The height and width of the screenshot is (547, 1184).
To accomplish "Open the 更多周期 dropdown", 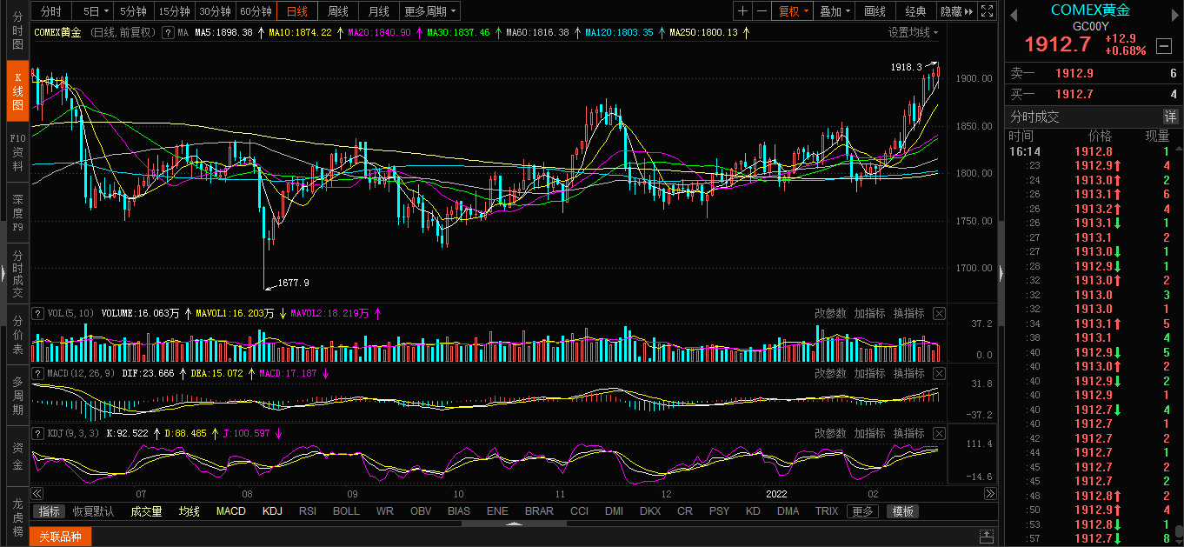I will (430, 11).
